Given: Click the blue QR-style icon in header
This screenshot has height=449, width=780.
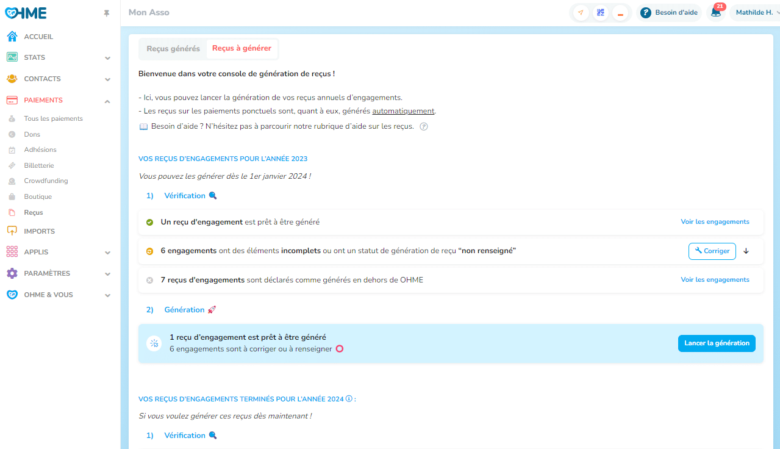Looking at the screenshot, I should (601, 13).
